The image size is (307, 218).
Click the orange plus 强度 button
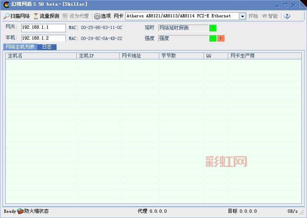point(221,38)
